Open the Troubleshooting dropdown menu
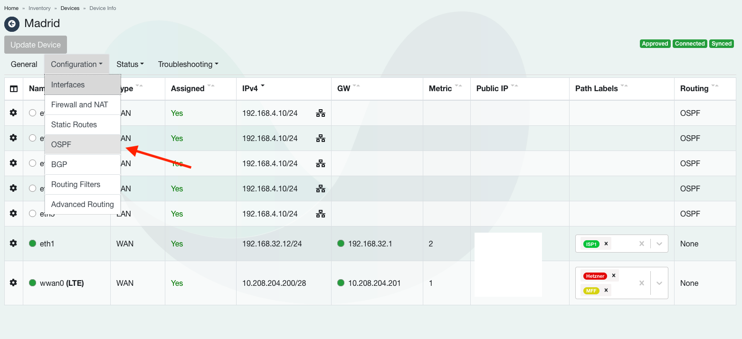This screenshot has height=339, width=742. tap(188, 64)
